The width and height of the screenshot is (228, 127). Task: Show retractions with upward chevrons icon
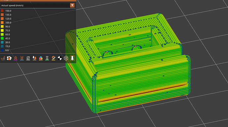(x=16, y=58)
